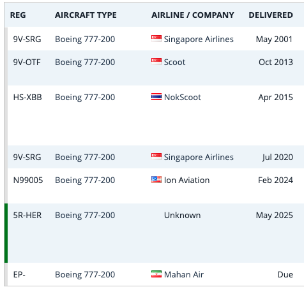The image size is (304, 287).
Task: Open the NokScoot airline link
Action: coord(183,98)
